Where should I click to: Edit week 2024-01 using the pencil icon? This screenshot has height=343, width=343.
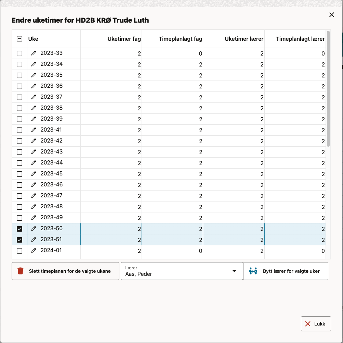tap(34, 250)
